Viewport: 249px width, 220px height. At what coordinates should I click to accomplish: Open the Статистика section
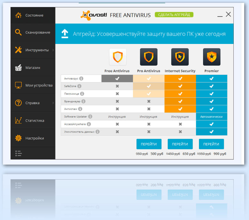33,120
